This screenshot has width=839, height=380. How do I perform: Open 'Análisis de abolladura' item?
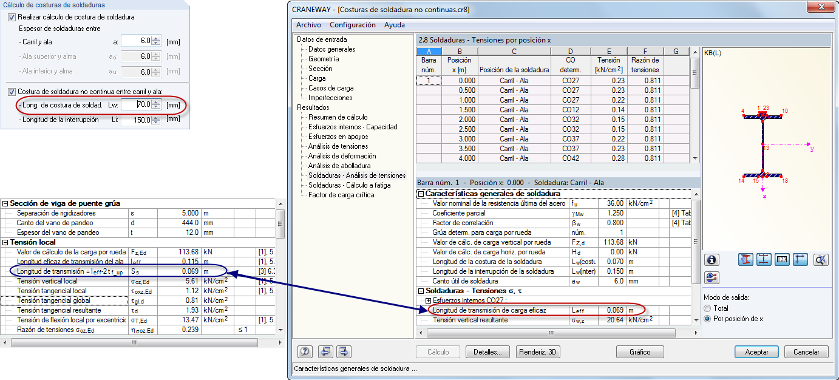pos(339,166)
